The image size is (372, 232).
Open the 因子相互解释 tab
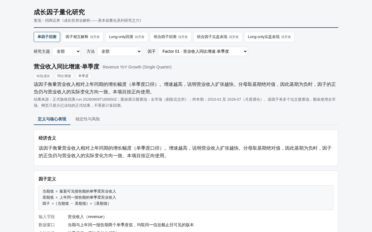pyautogui.click(x=83, y=37)
